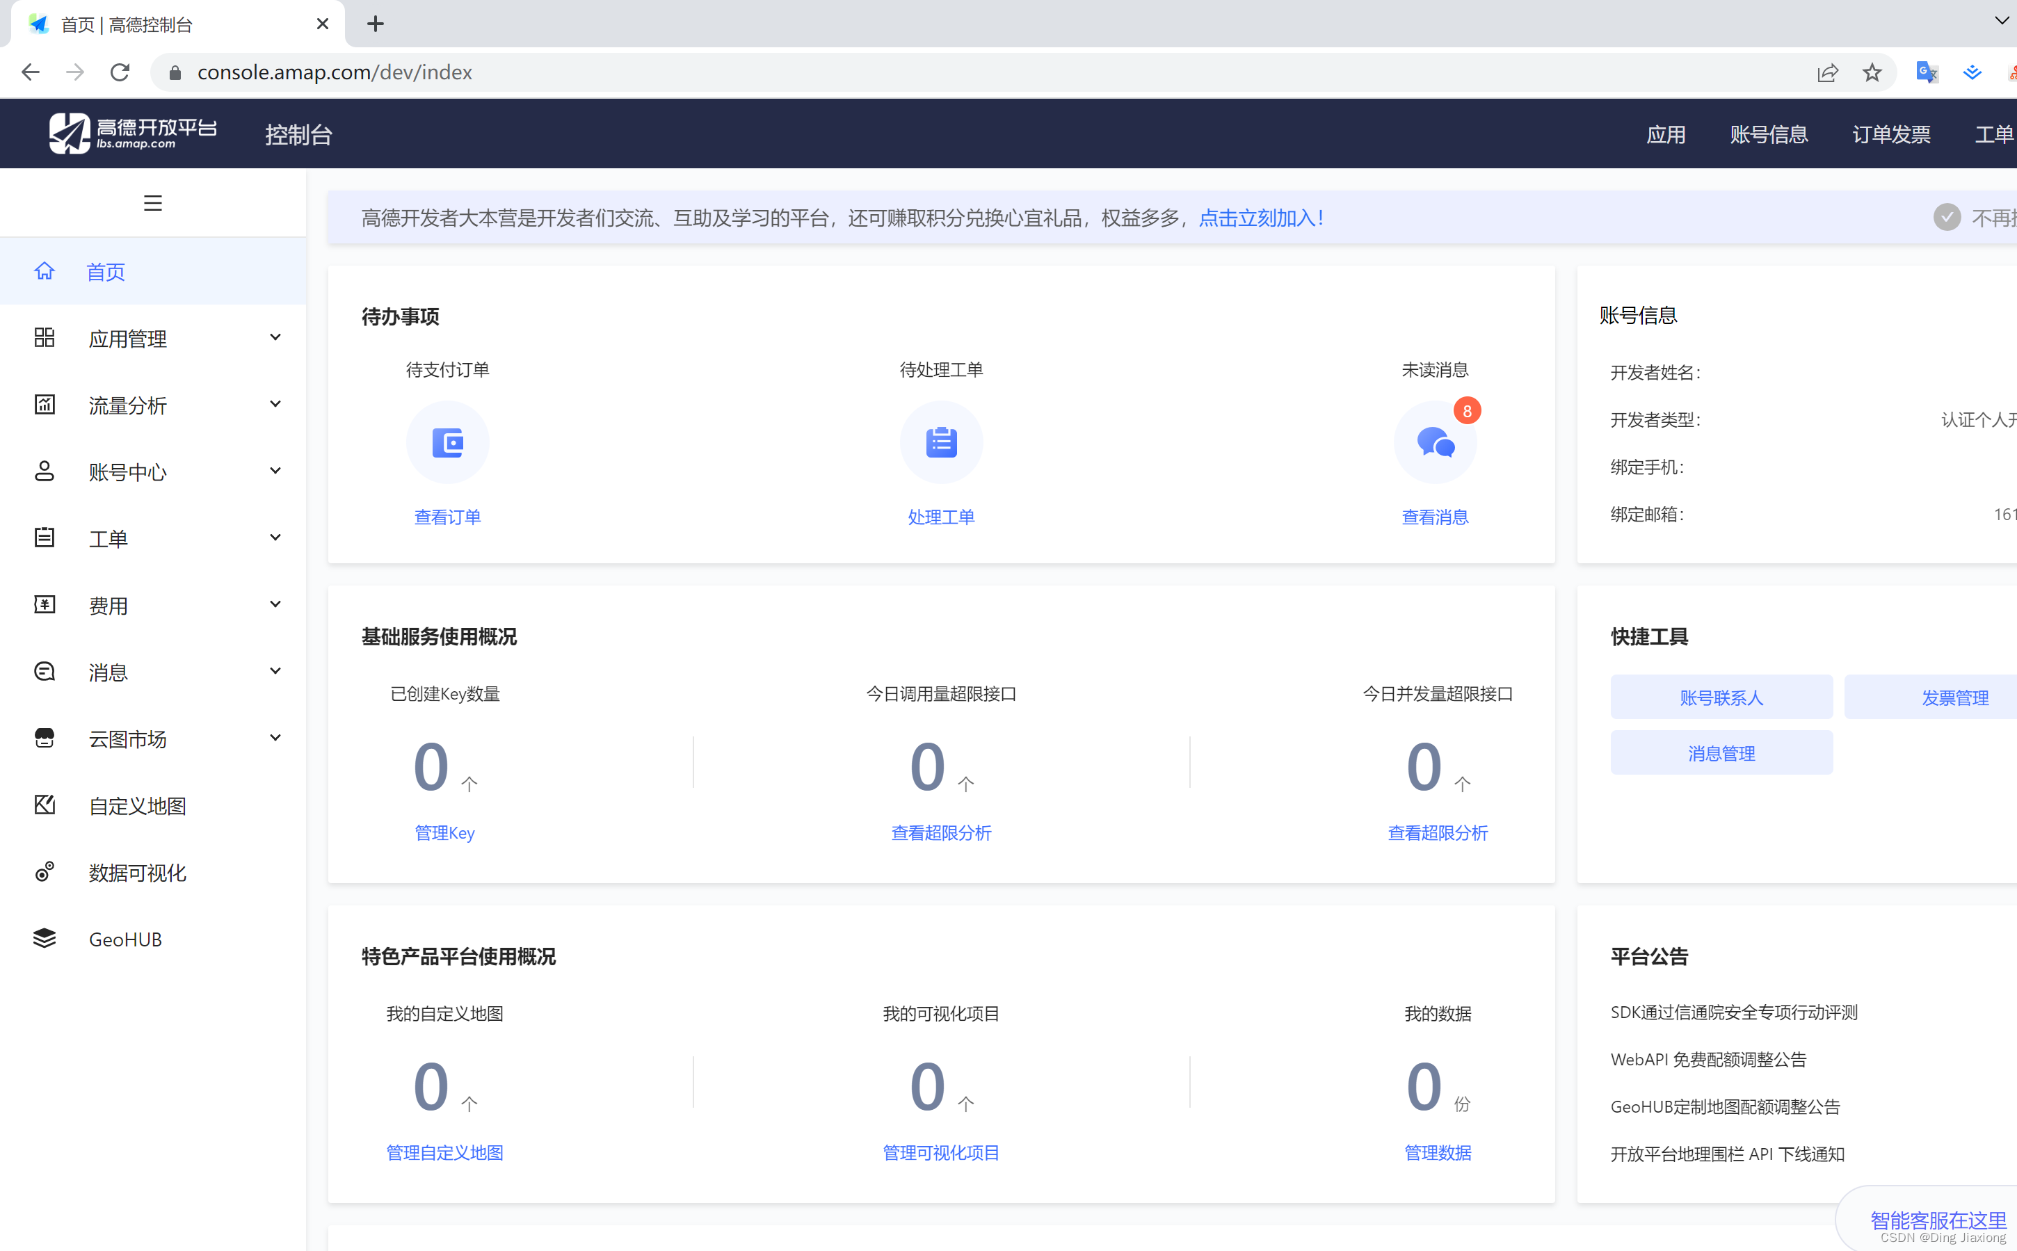Expand the 流量分析 menu chevron
Image resolution: width=2017 pixels, height=1251 pixels.
pos(275,405)
